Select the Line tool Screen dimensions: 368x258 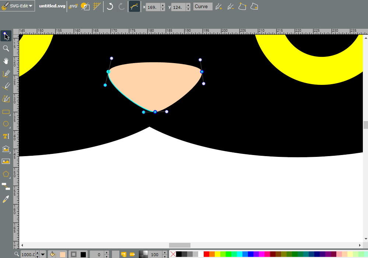[6, 86]
